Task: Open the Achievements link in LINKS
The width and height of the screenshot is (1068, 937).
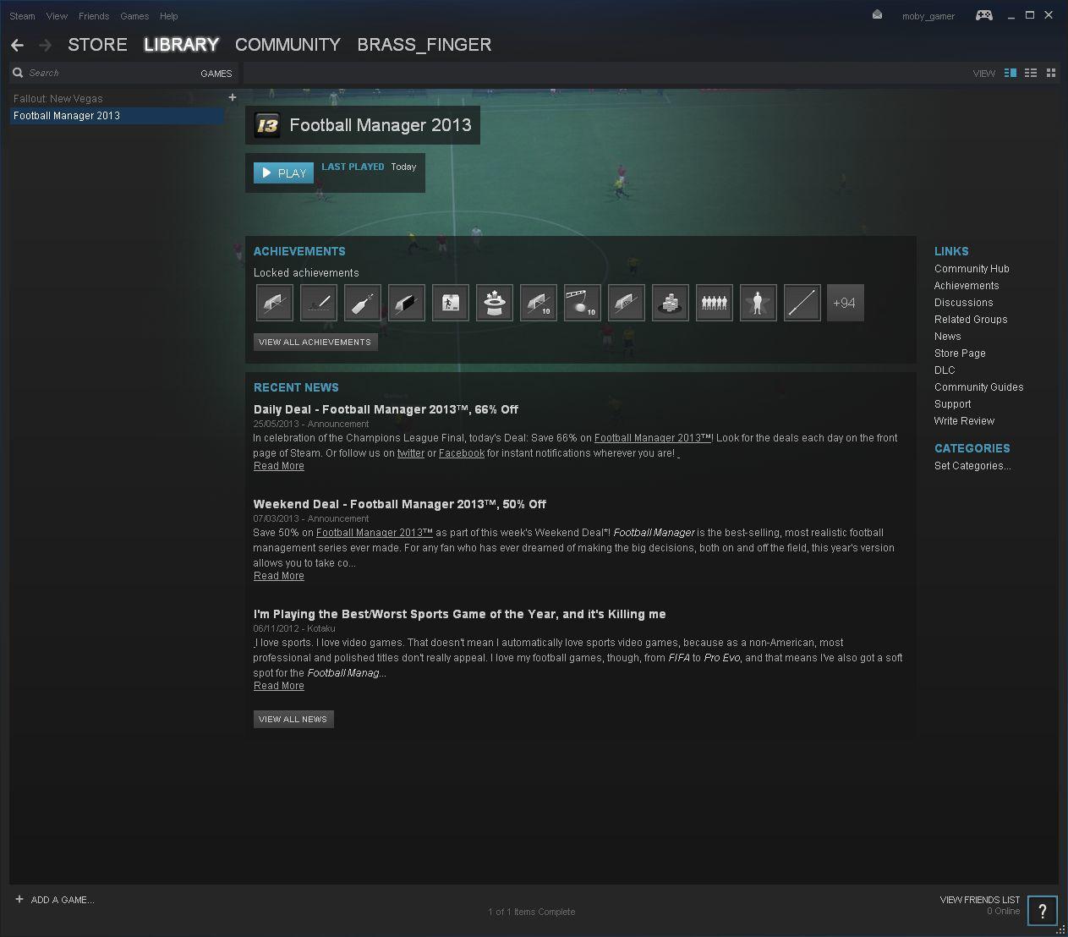Action: [x=967, y=286]
